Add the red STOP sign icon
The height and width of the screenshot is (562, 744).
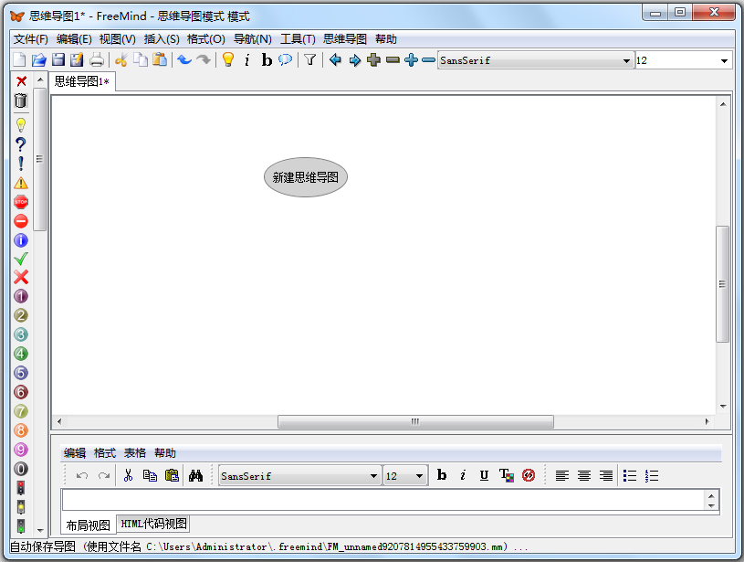tap(21, 202)
